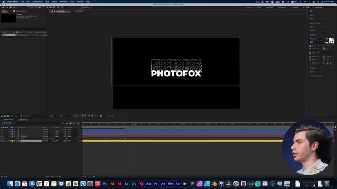Open Adobe XD from the dock
Image resolution: width=337 pixels, height=189 pixels.
141,184
